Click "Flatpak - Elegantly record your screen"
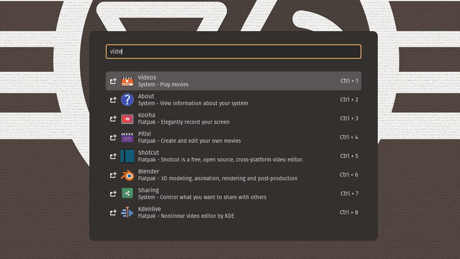This screenshot has width=460, height=259. click(x=183, y=122)
